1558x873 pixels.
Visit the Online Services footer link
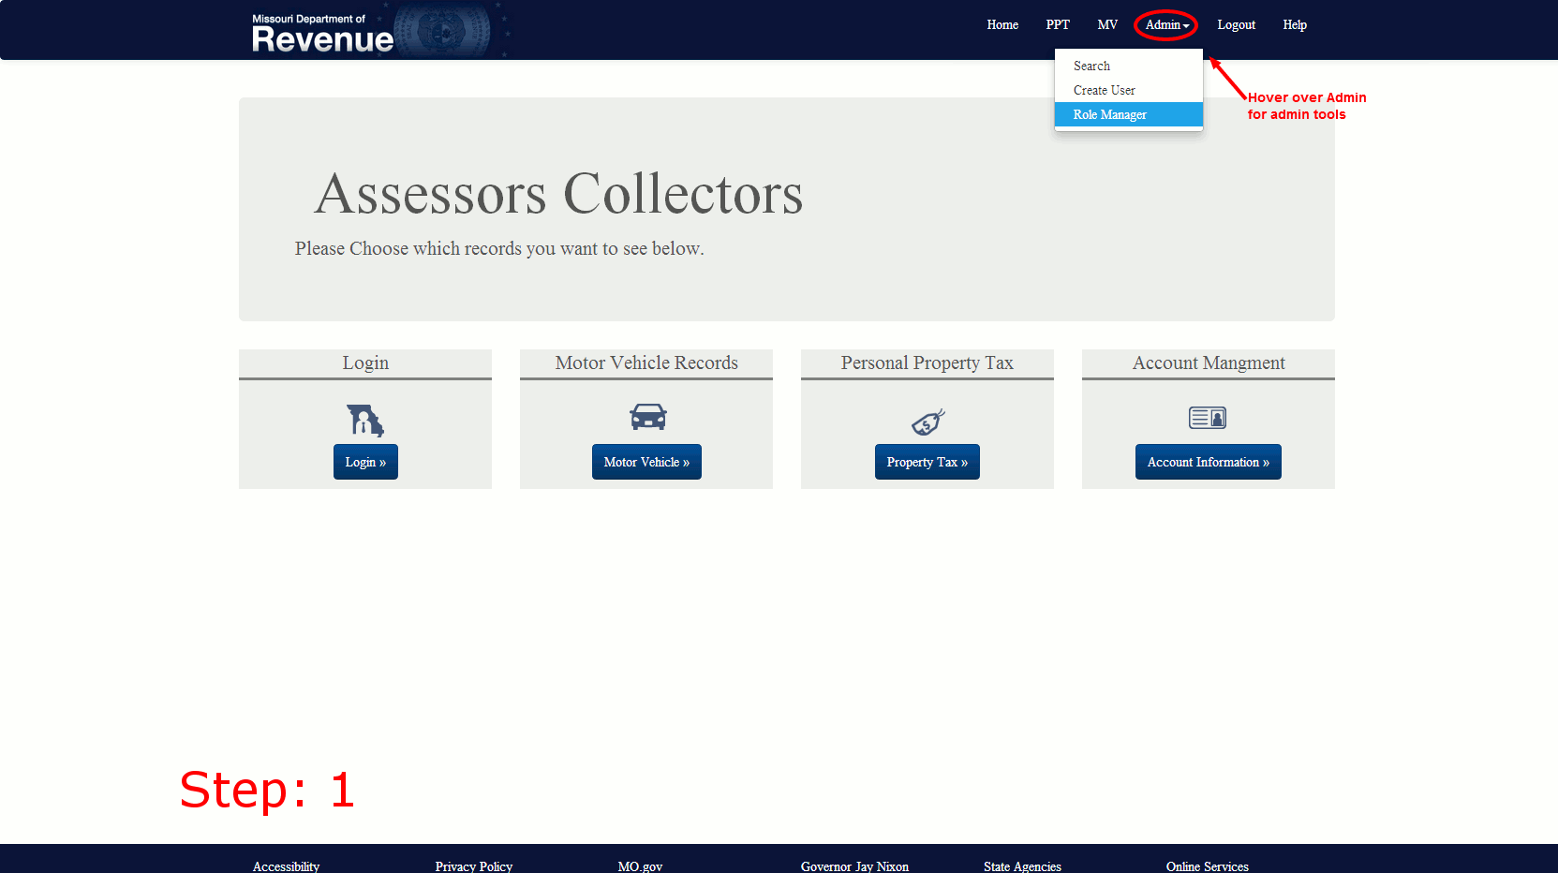point(1207,866)
